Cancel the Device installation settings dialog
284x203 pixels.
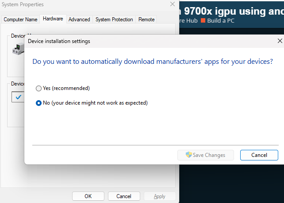[259, 155]
